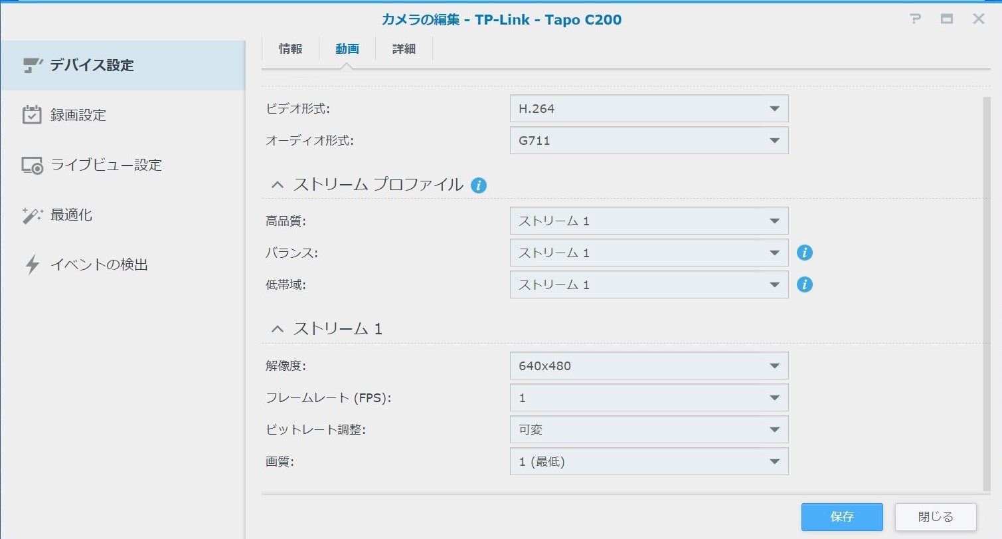Click the デバイス設定 camera icon in sidebar
1002x539 pixels.
tap(32, 65)
